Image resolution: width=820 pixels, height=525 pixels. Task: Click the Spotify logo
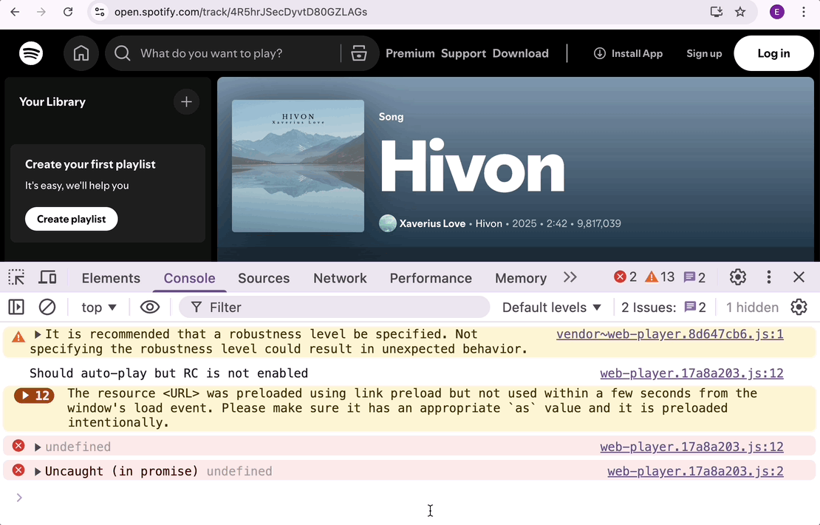[31, 53]
